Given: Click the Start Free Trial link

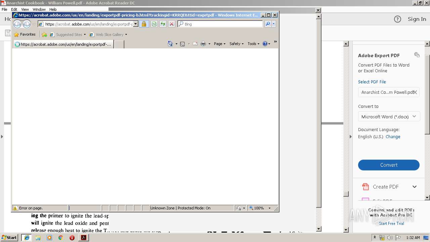Looking at the screenshot, I should [391, 224].
